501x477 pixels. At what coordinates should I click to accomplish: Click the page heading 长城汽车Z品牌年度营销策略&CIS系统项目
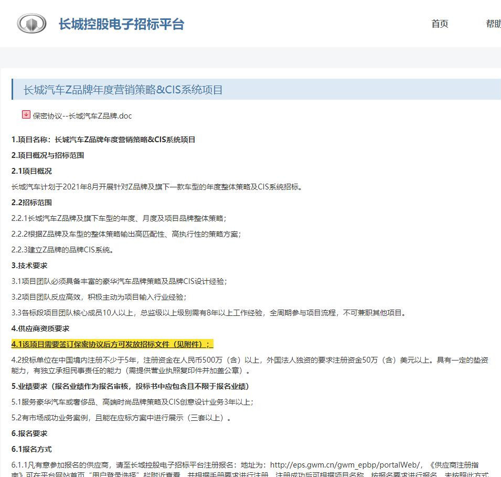click(123, 90)
